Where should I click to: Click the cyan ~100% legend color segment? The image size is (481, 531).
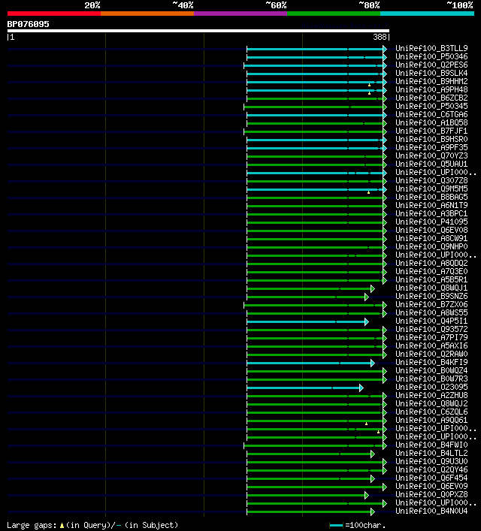427,14
